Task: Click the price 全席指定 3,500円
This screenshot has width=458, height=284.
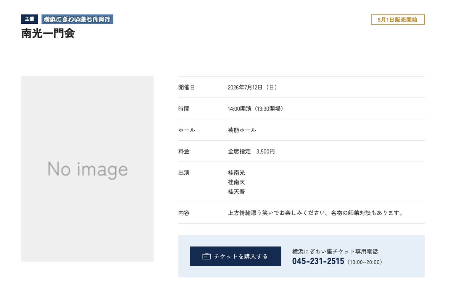Action: point(251,151)
